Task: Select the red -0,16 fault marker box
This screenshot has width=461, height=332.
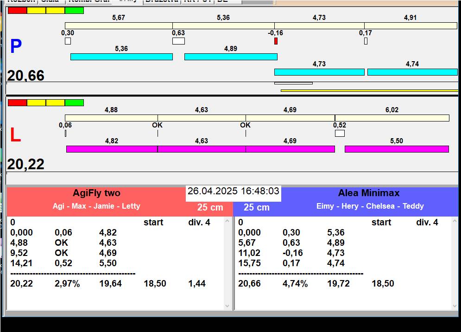Action: 276,41
